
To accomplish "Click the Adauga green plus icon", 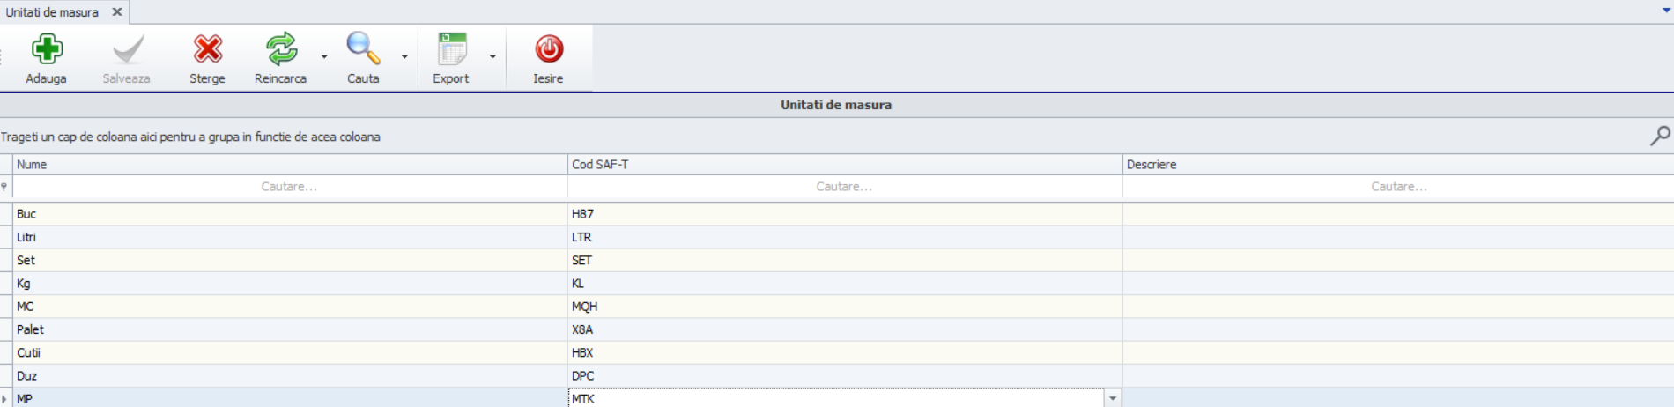I will [47, 49].
